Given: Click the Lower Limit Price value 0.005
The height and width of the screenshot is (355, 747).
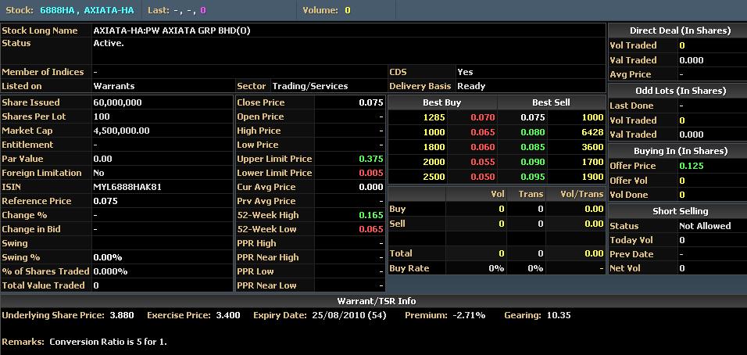Looking at the screenshot, I should click(371, 173).
